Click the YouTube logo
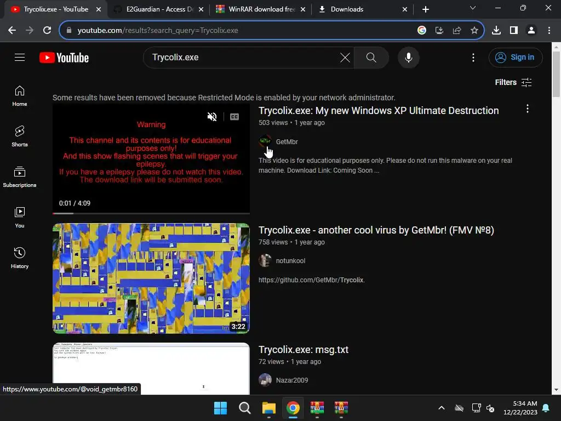The height and width of the screenshot is (421, 561). [x=64, y=58]
